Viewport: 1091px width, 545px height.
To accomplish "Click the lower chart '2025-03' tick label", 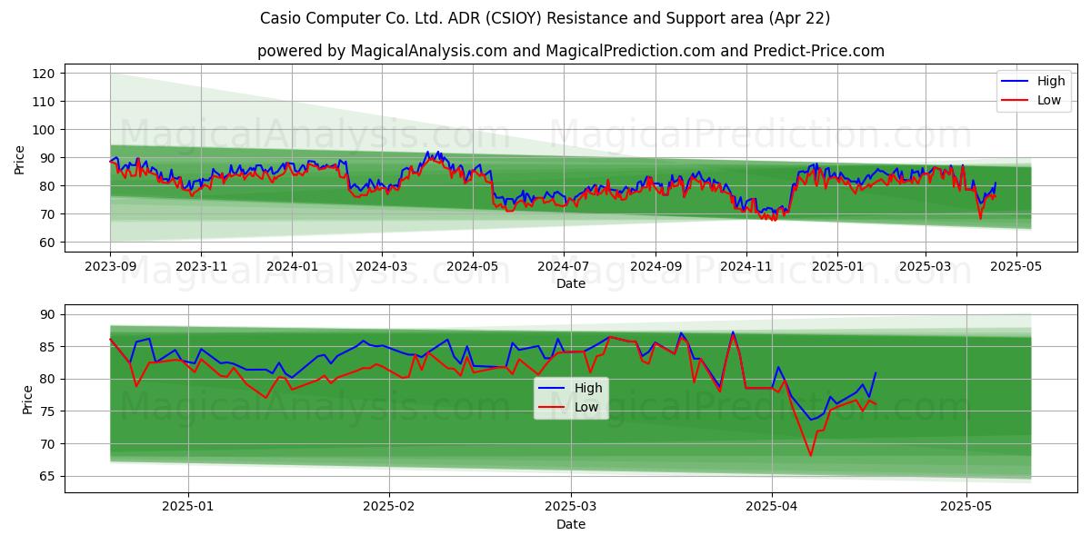I will pyautogui.click(x=572, y=508).
